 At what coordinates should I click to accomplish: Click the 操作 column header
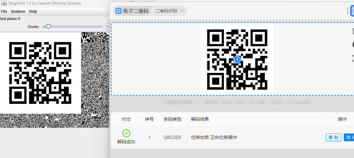[342, 119]
